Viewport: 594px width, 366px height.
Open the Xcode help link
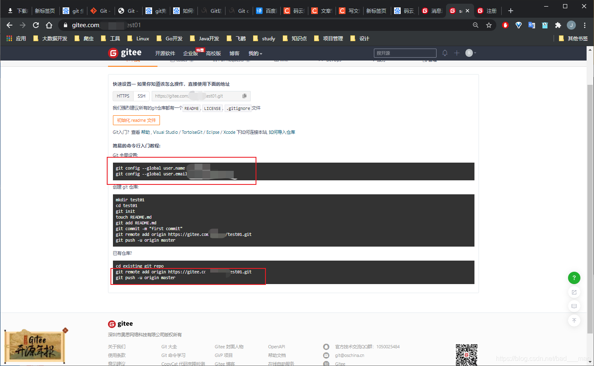pos(229,132)
